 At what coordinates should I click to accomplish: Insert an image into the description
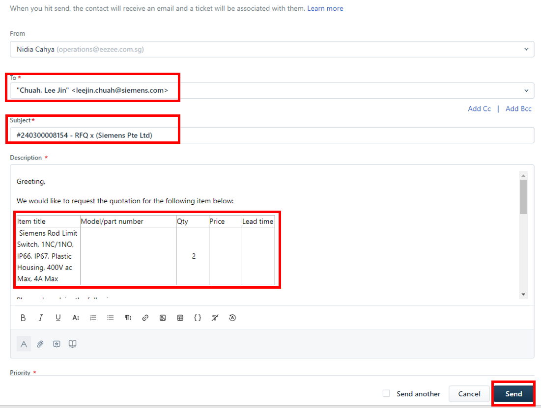pyautogui.click(x=163, y=318)
